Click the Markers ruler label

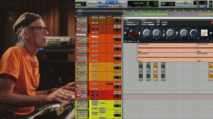tap(80, 14)
